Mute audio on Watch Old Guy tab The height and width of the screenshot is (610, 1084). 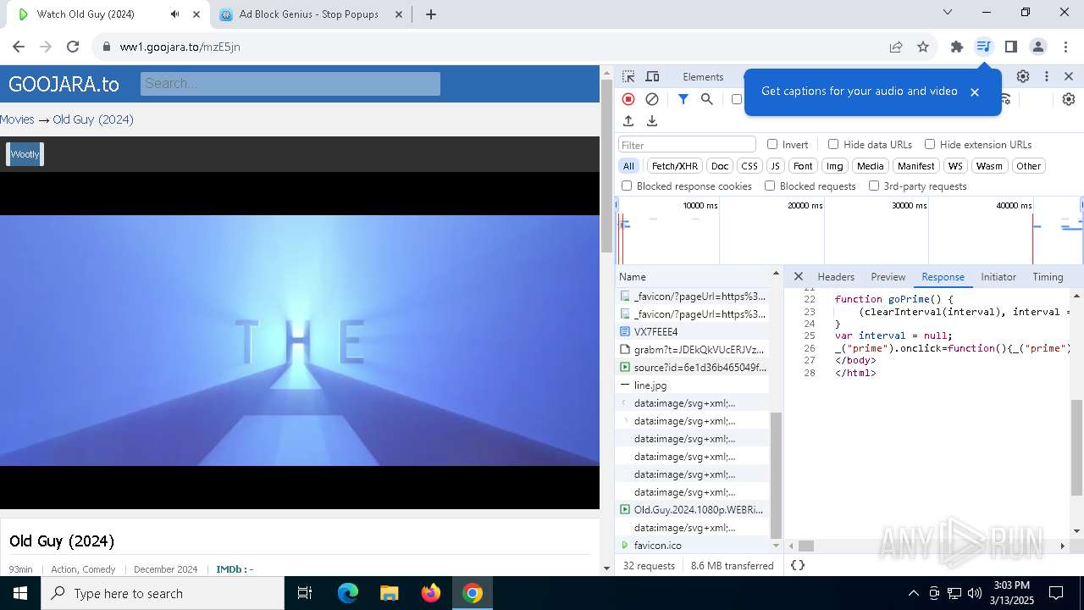click(174, 14)
